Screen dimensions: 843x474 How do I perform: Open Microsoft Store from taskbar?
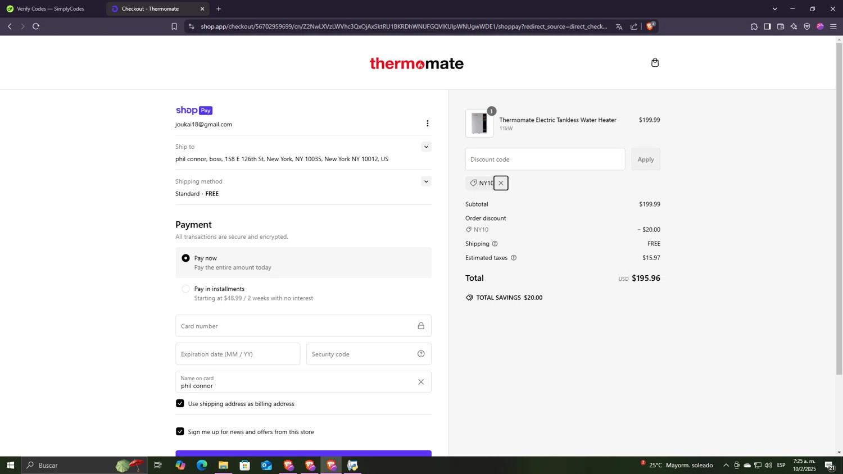pos(244,465)
